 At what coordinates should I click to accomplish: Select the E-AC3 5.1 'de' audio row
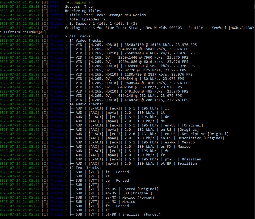pyautogui.click(x=119, y=117)
